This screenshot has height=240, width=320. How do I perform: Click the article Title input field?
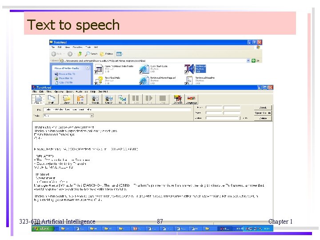117,110
